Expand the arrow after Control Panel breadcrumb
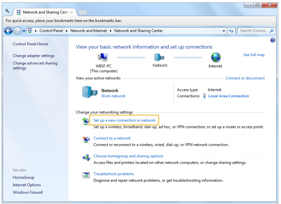 [x=66, y=31]
